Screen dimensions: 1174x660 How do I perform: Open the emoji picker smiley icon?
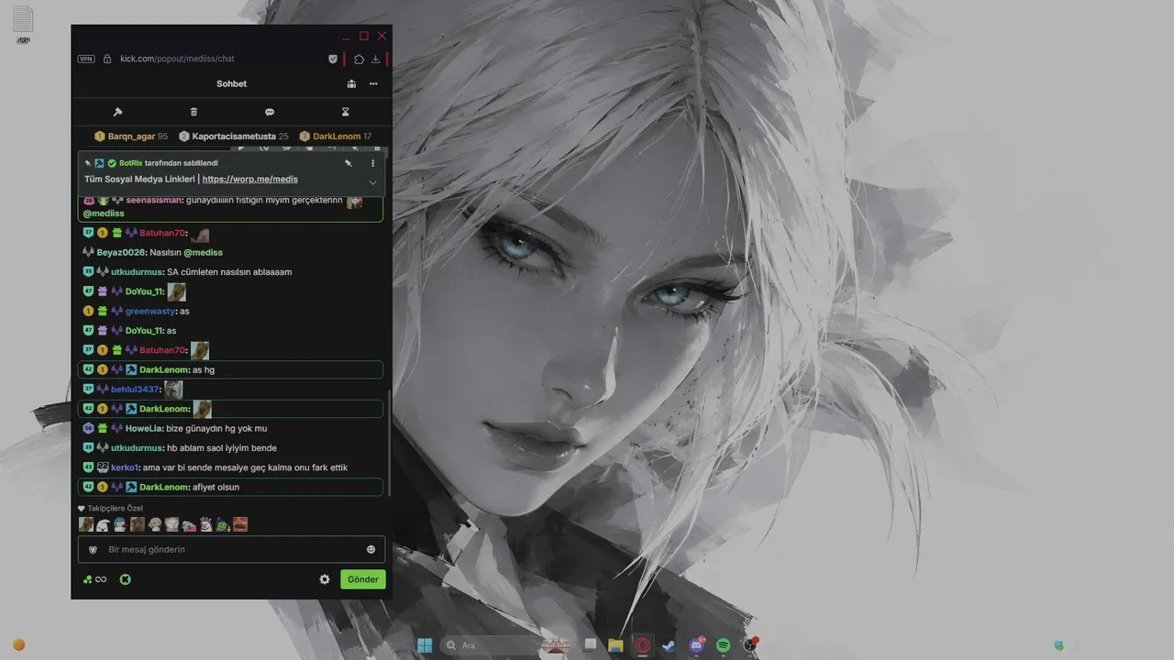[371, 549]
